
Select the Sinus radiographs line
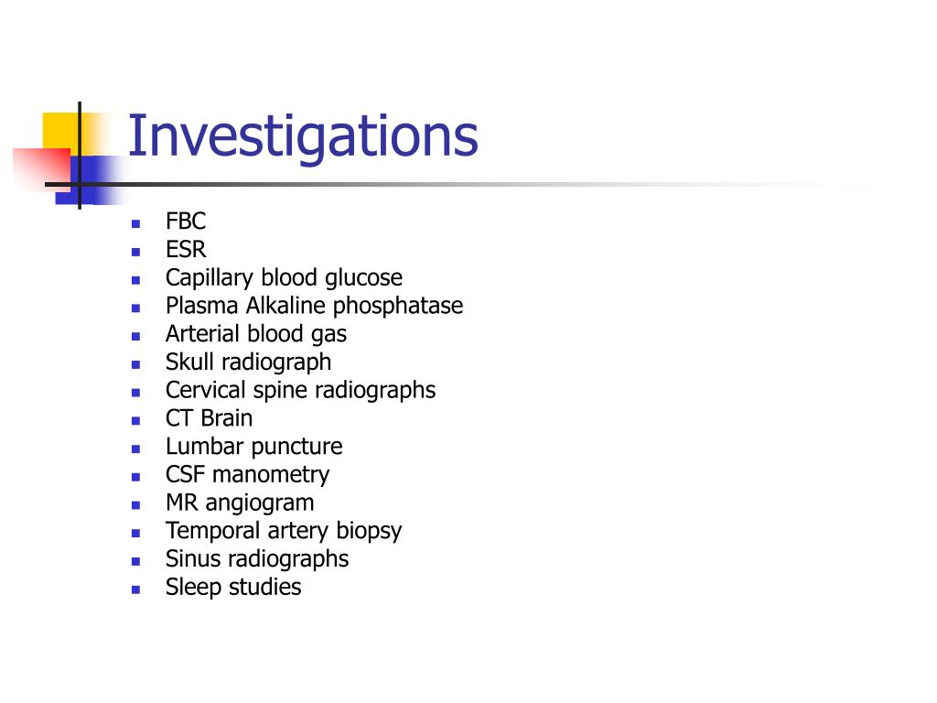pos(257,559)
